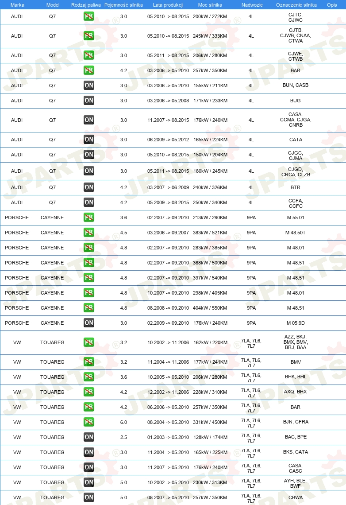346x505 pixels.
Task: Click power value 155kW / 211KM
Action: point(210,85)
